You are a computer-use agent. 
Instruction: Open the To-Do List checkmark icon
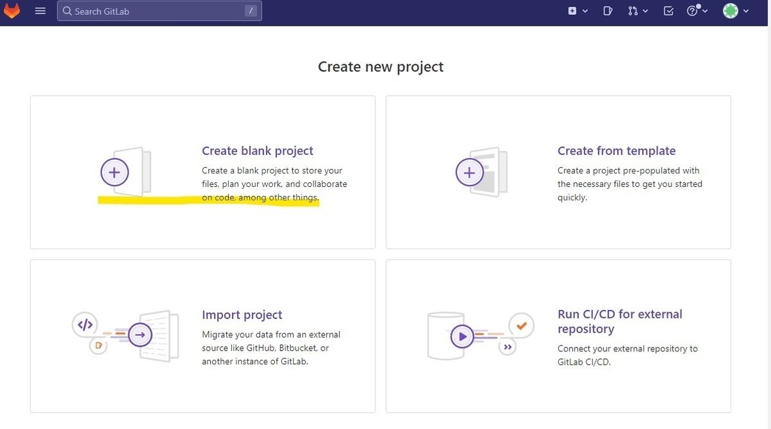click(x=668, y=10)
